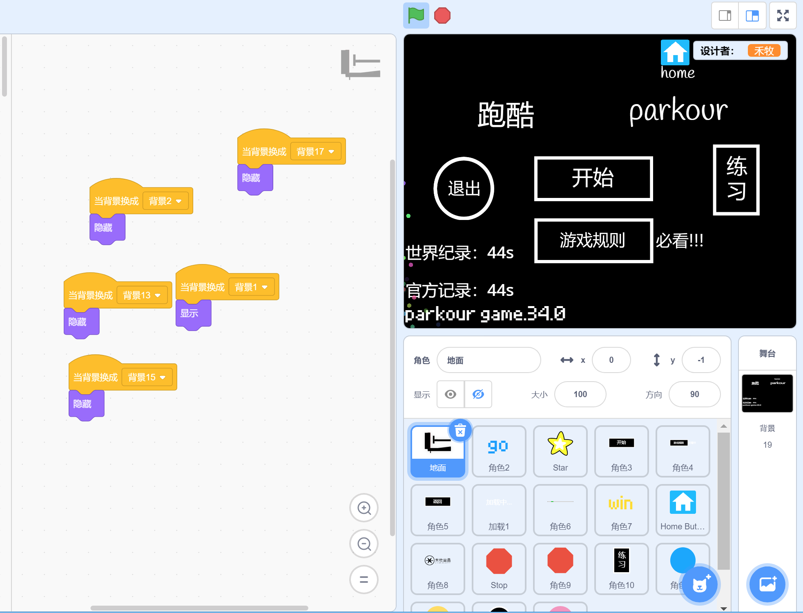Viewport: 803px width, 613px height.
Task: Click the sprite list scrollbar thumb
Action: tap(723, 501)
